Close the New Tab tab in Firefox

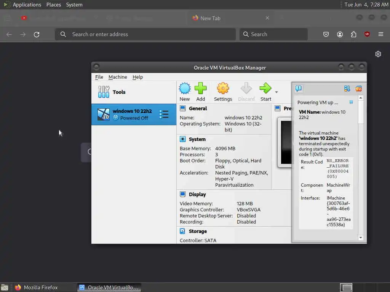pos(267,18)
